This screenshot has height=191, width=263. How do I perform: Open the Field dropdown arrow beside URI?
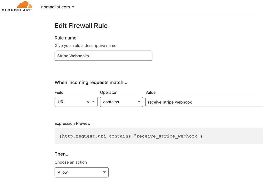tap(93, 102)
